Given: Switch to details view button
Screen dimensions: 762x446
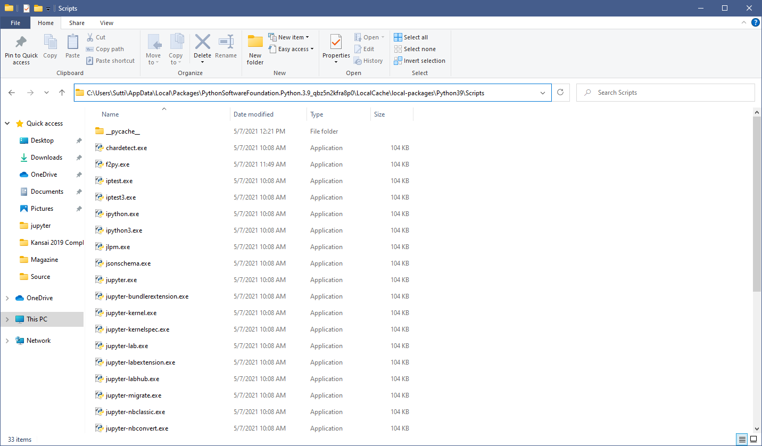Looking at the screenshot, I should coord(742,440).
